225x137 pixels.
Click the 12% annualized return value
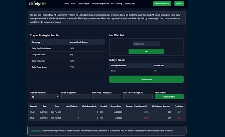point(72,61)
